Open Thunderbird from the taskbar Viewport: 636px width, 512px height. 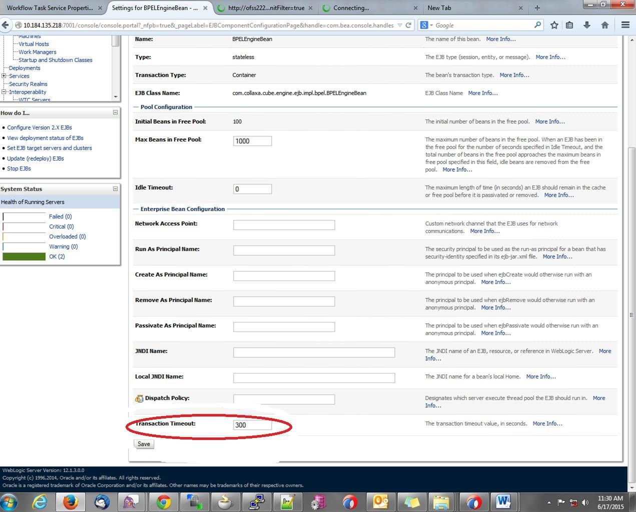click(x=102, y=501)
